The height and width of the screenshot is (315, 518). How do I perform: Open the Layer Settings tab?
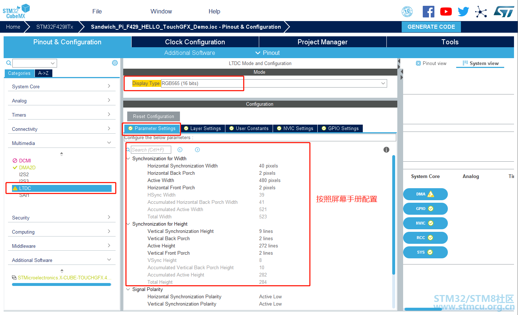point(202,128)
